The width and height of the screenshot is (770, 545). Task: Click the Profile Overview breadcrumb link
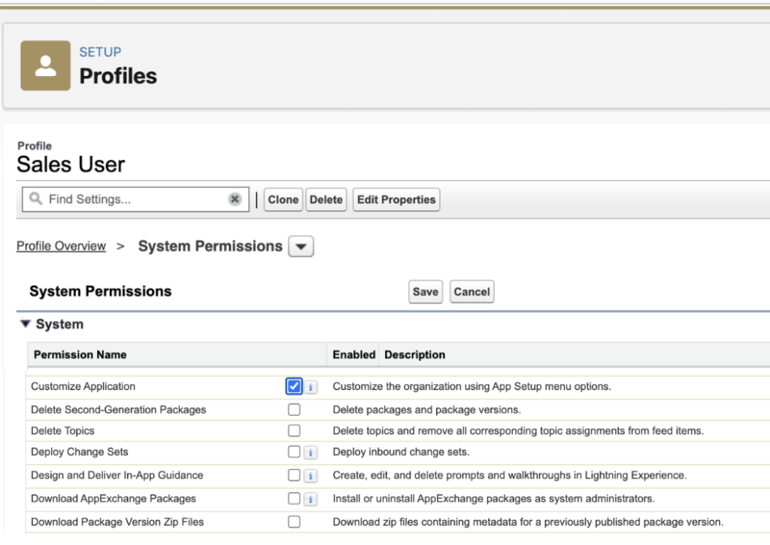tap(61, 246)
